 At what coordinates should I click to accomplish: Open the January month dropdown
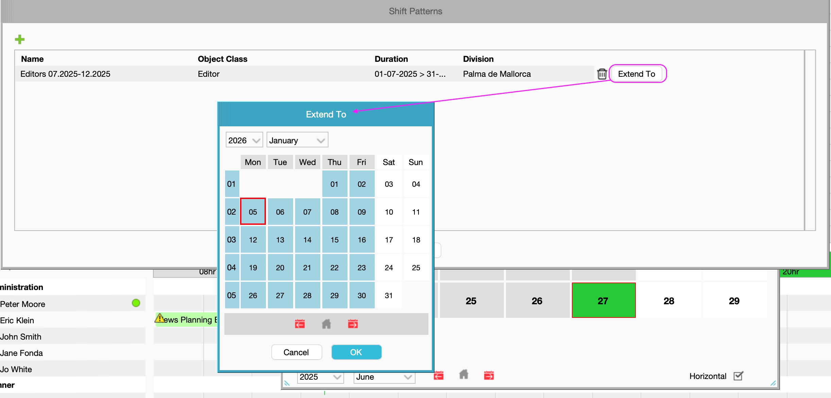coord(297,140)
